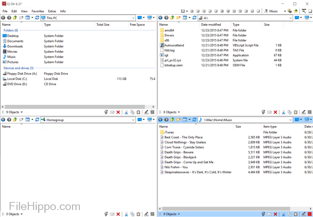Click the Music quick-link button in top toolbar
This screenshot has height=217, width=313.
click(x=271, y=11)
